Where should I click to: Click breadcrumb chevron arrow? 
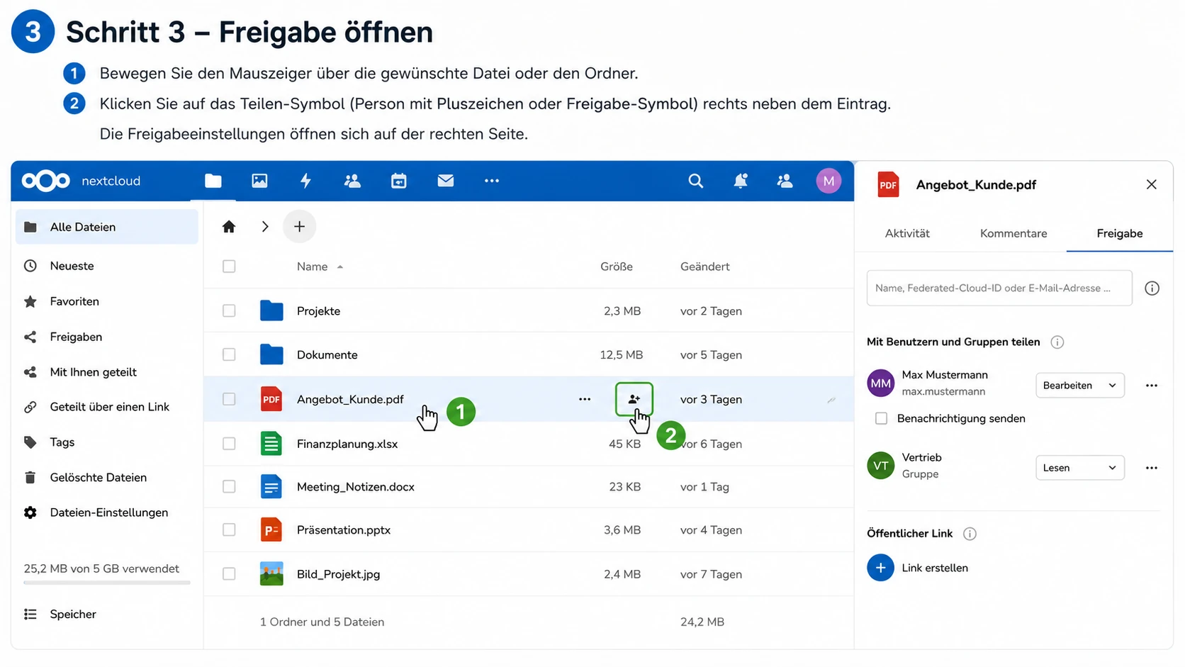(265, 227)
